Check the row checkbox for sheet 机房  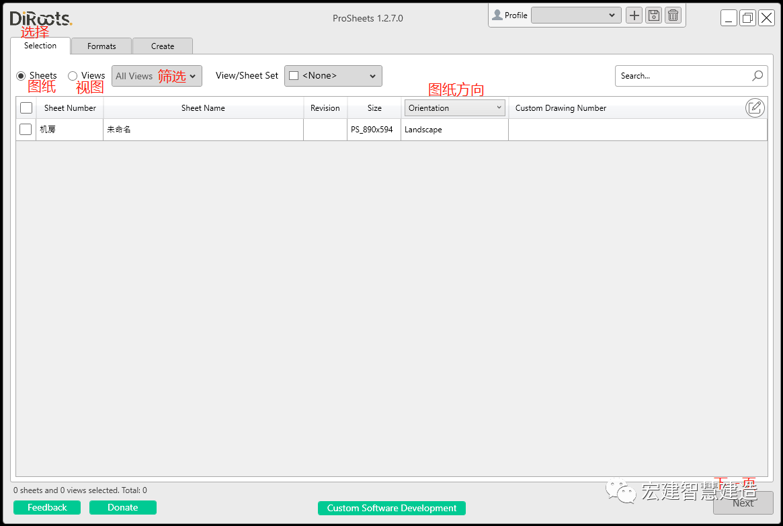26,129
